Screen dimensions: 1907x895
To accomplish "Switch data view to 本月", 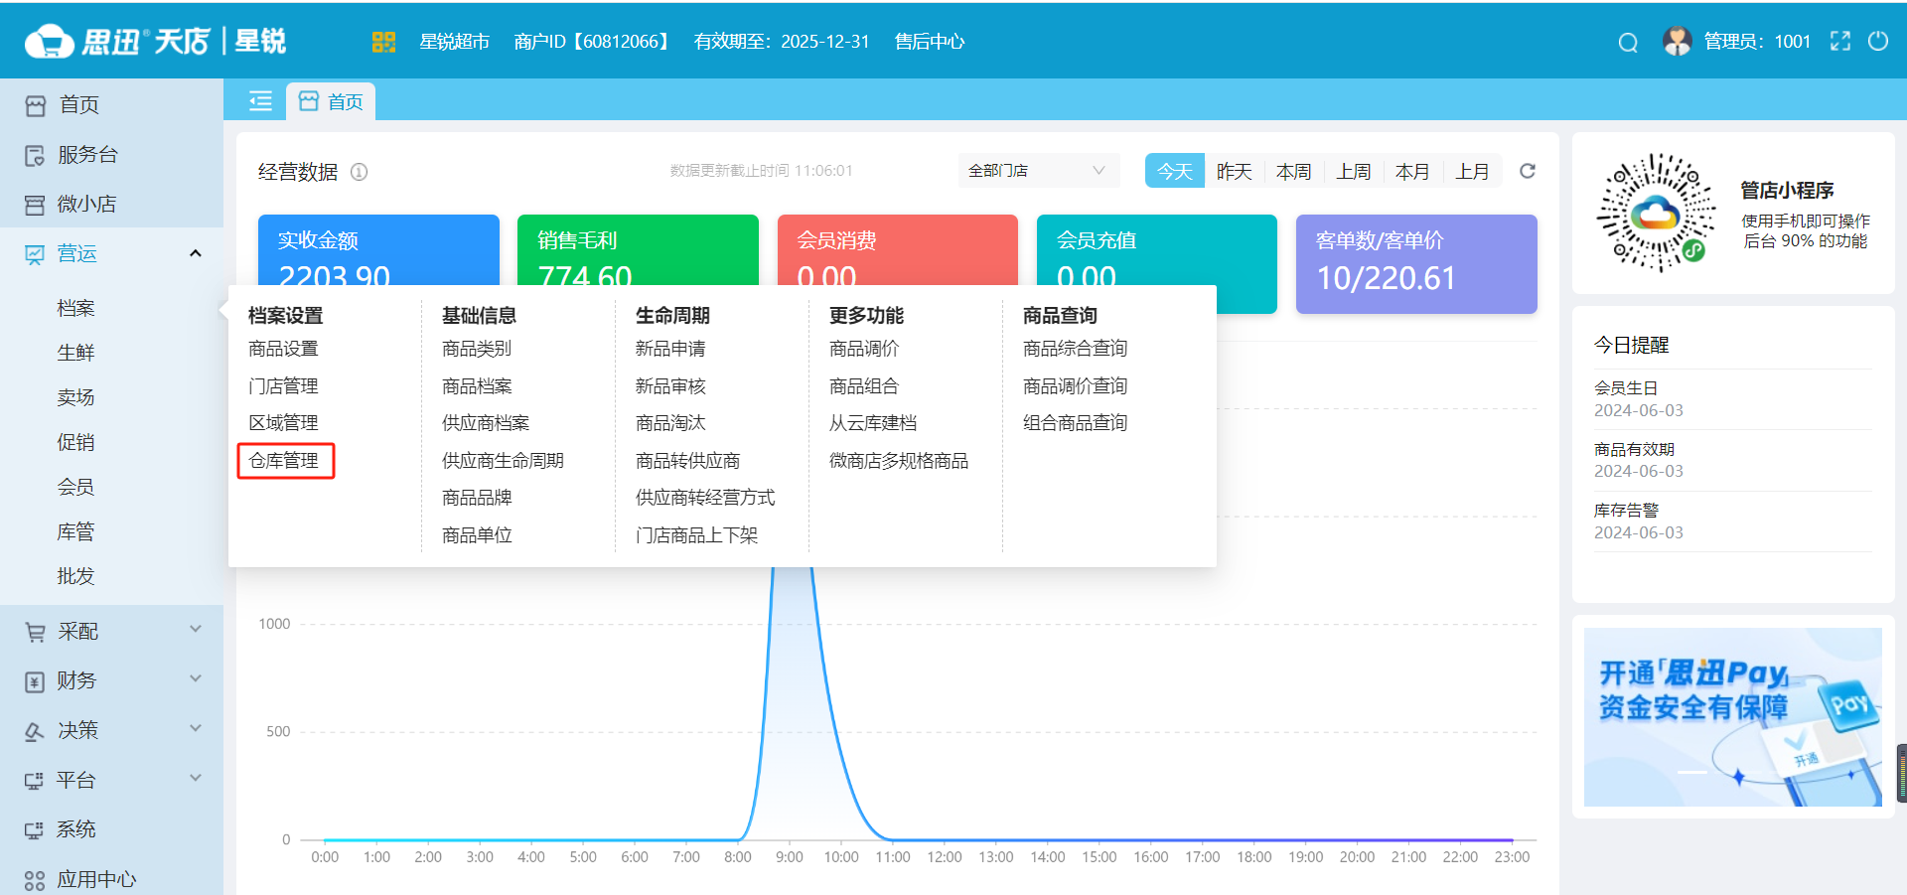I will coord(1412,170).
